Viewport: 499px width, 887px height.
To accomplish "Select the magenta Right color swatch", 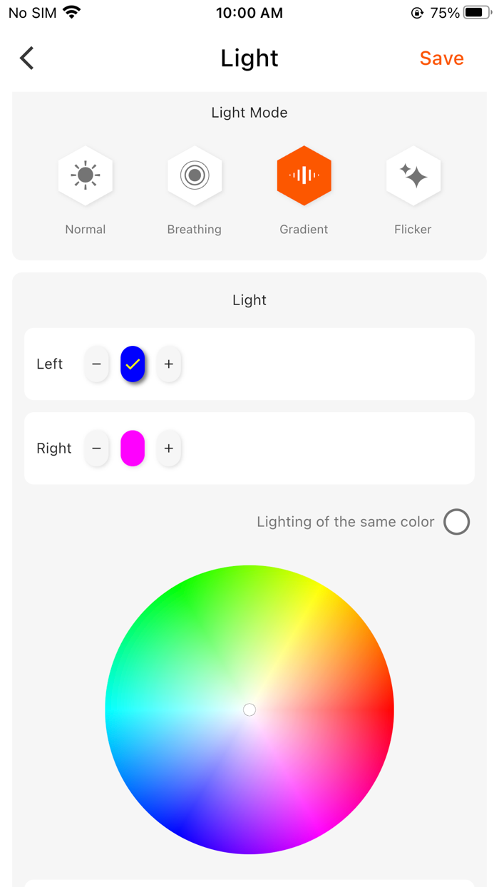I will pyautogui.click(x=133, y=448).
